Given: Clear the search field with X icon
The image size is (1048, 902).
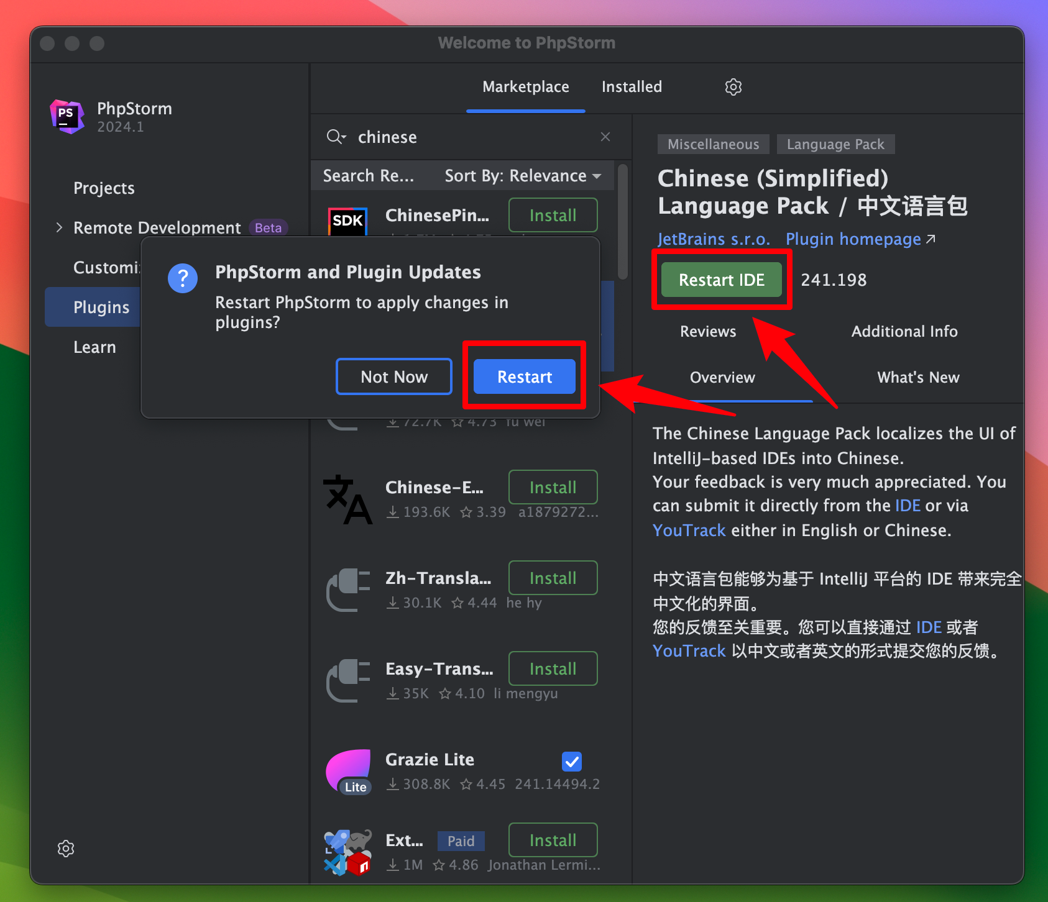Looking at the screenshot, I should (x=605, y=137).
